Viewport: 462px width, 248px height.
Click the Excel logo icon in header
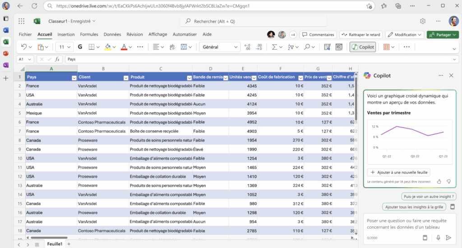pyautogui.click(x=37, y=21)
